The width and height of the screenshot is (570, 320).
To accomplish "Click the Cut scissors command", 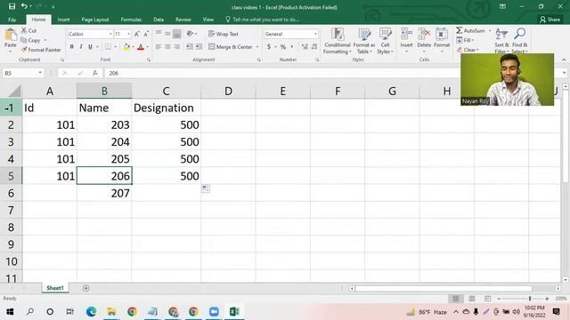I will [28, 30].
